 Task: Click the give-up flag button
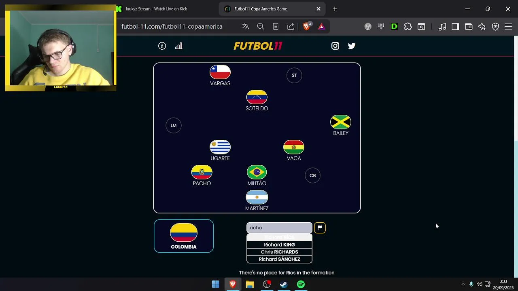tap(320, 228)
